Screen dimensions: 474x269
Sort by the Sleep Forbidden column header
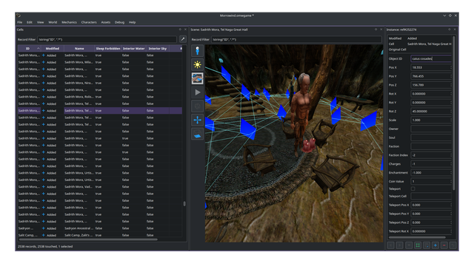pos(108,49)
